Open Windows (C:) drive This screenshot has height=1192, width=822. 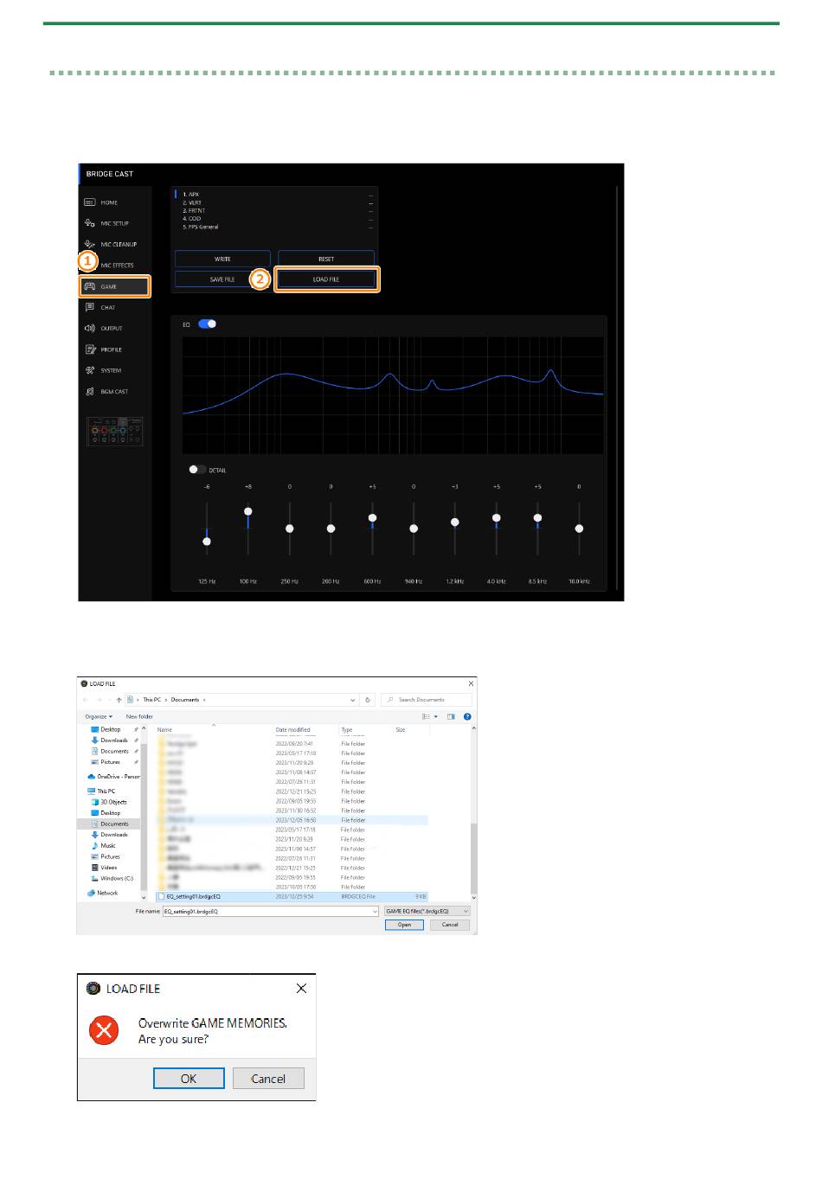[112, 878]
